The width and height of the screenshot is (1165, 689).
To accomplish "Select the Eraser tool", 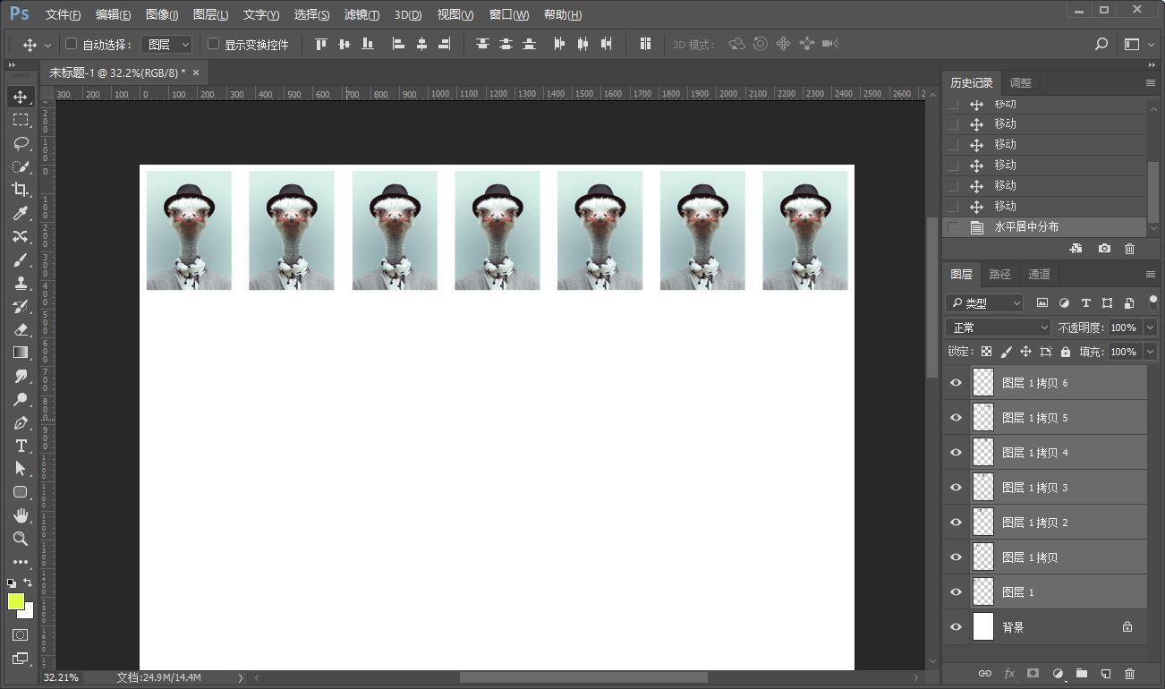I will (21, 329).
